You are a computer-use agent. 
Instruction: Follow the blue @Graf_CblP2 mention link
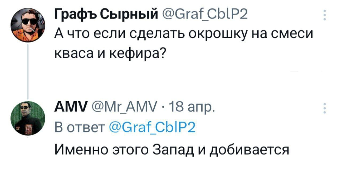point(153,128)
